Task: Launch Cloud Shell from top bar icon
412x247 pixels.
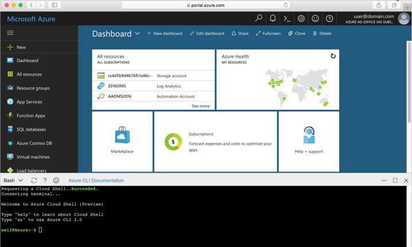Action: (287, 19)
